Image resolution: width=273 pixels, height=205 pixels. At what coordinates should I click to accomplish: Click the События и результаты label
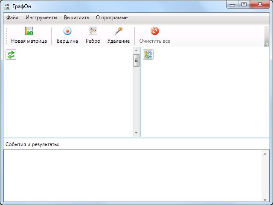point(32,144)
